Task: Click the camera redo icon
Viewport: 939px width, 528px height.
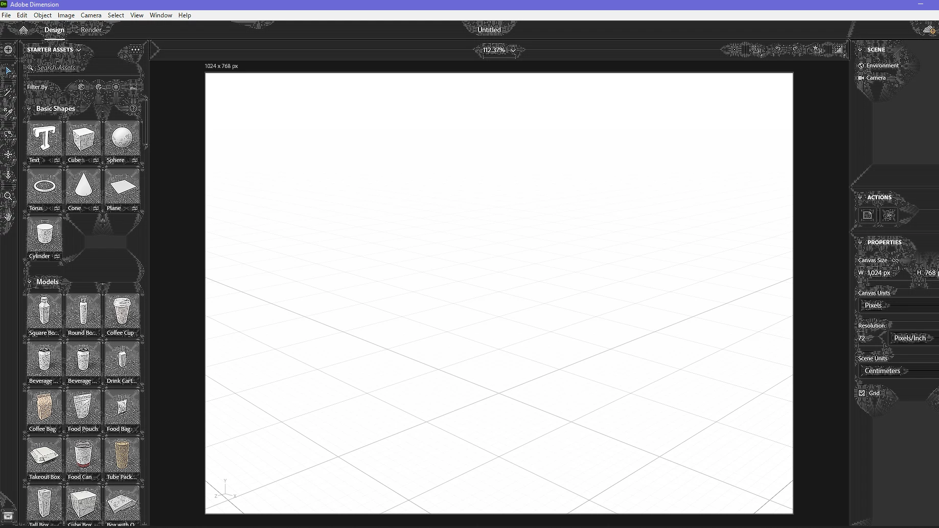Action: (796, 50)
